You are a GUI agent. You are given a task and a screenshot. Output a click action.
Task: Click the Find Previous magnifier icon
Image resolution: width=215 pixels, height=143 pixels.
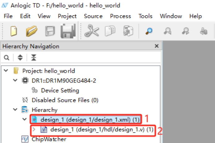(x=167, y=31)
